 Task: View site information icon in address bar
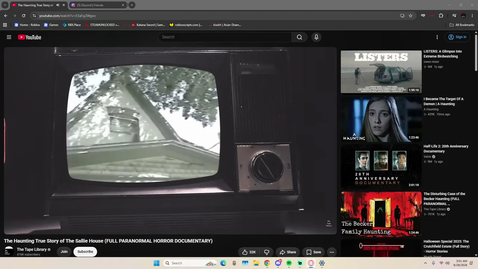tap(34, 16)
